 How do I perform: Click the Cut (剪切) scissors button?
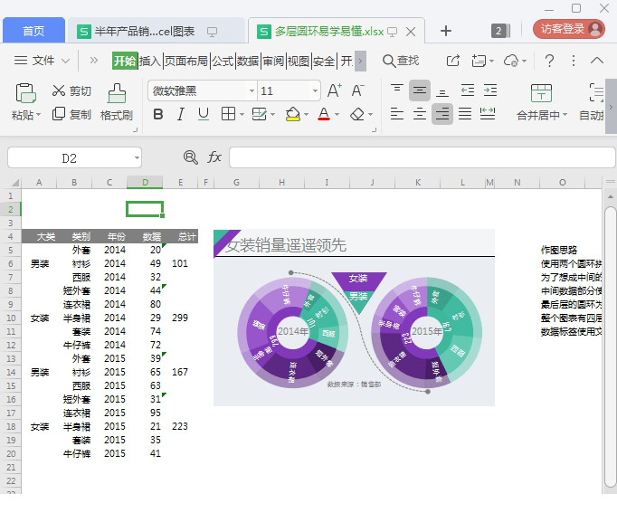click(71, 90)
